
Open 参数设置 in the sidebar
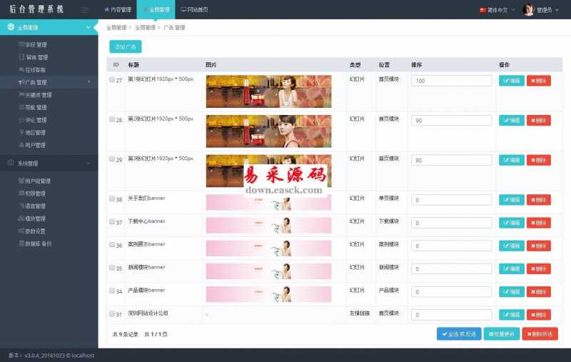[35, 231]
